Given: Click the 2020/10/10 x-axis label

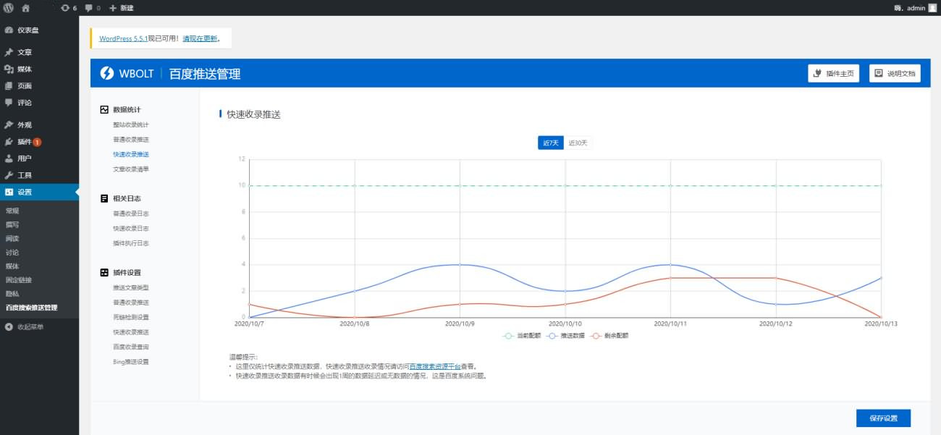Looking at the screenshot, I should click(x=565, y=324).
